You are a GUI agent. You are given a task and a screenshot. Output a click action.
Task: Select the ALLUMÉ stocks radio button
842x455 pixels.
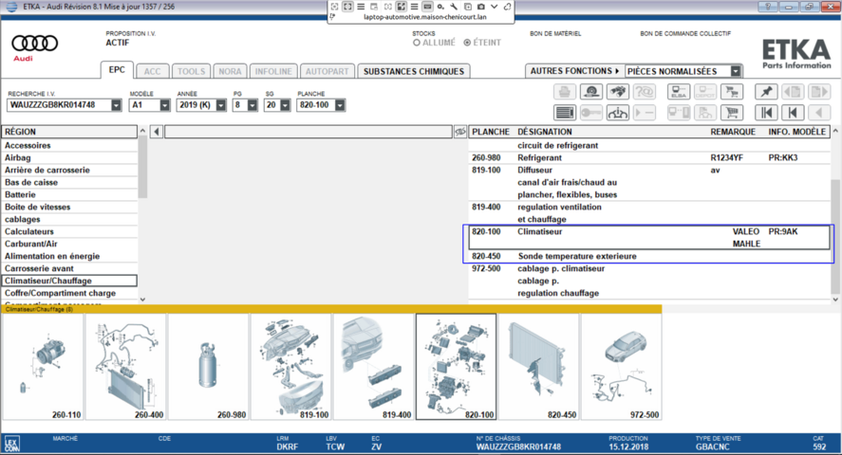pos(416,43)
